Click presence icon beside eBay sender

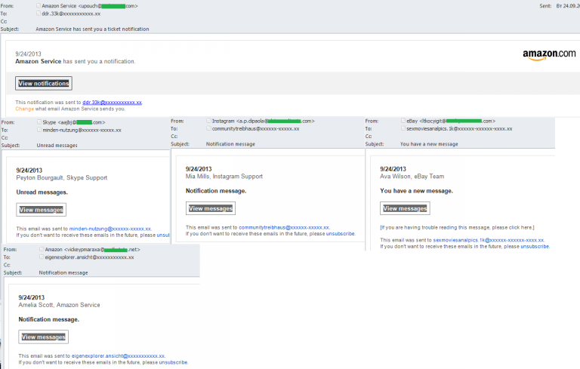pyautogui.click(x=402, y=121)
